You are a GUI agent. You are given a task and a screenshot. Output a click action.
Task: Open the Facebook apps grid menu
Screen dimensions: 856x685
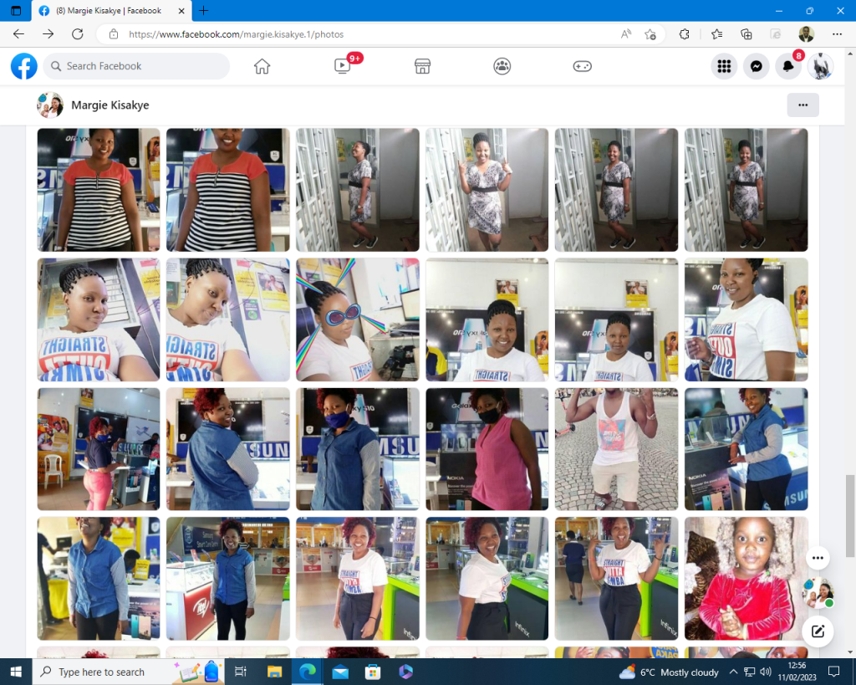coord(724,66)
